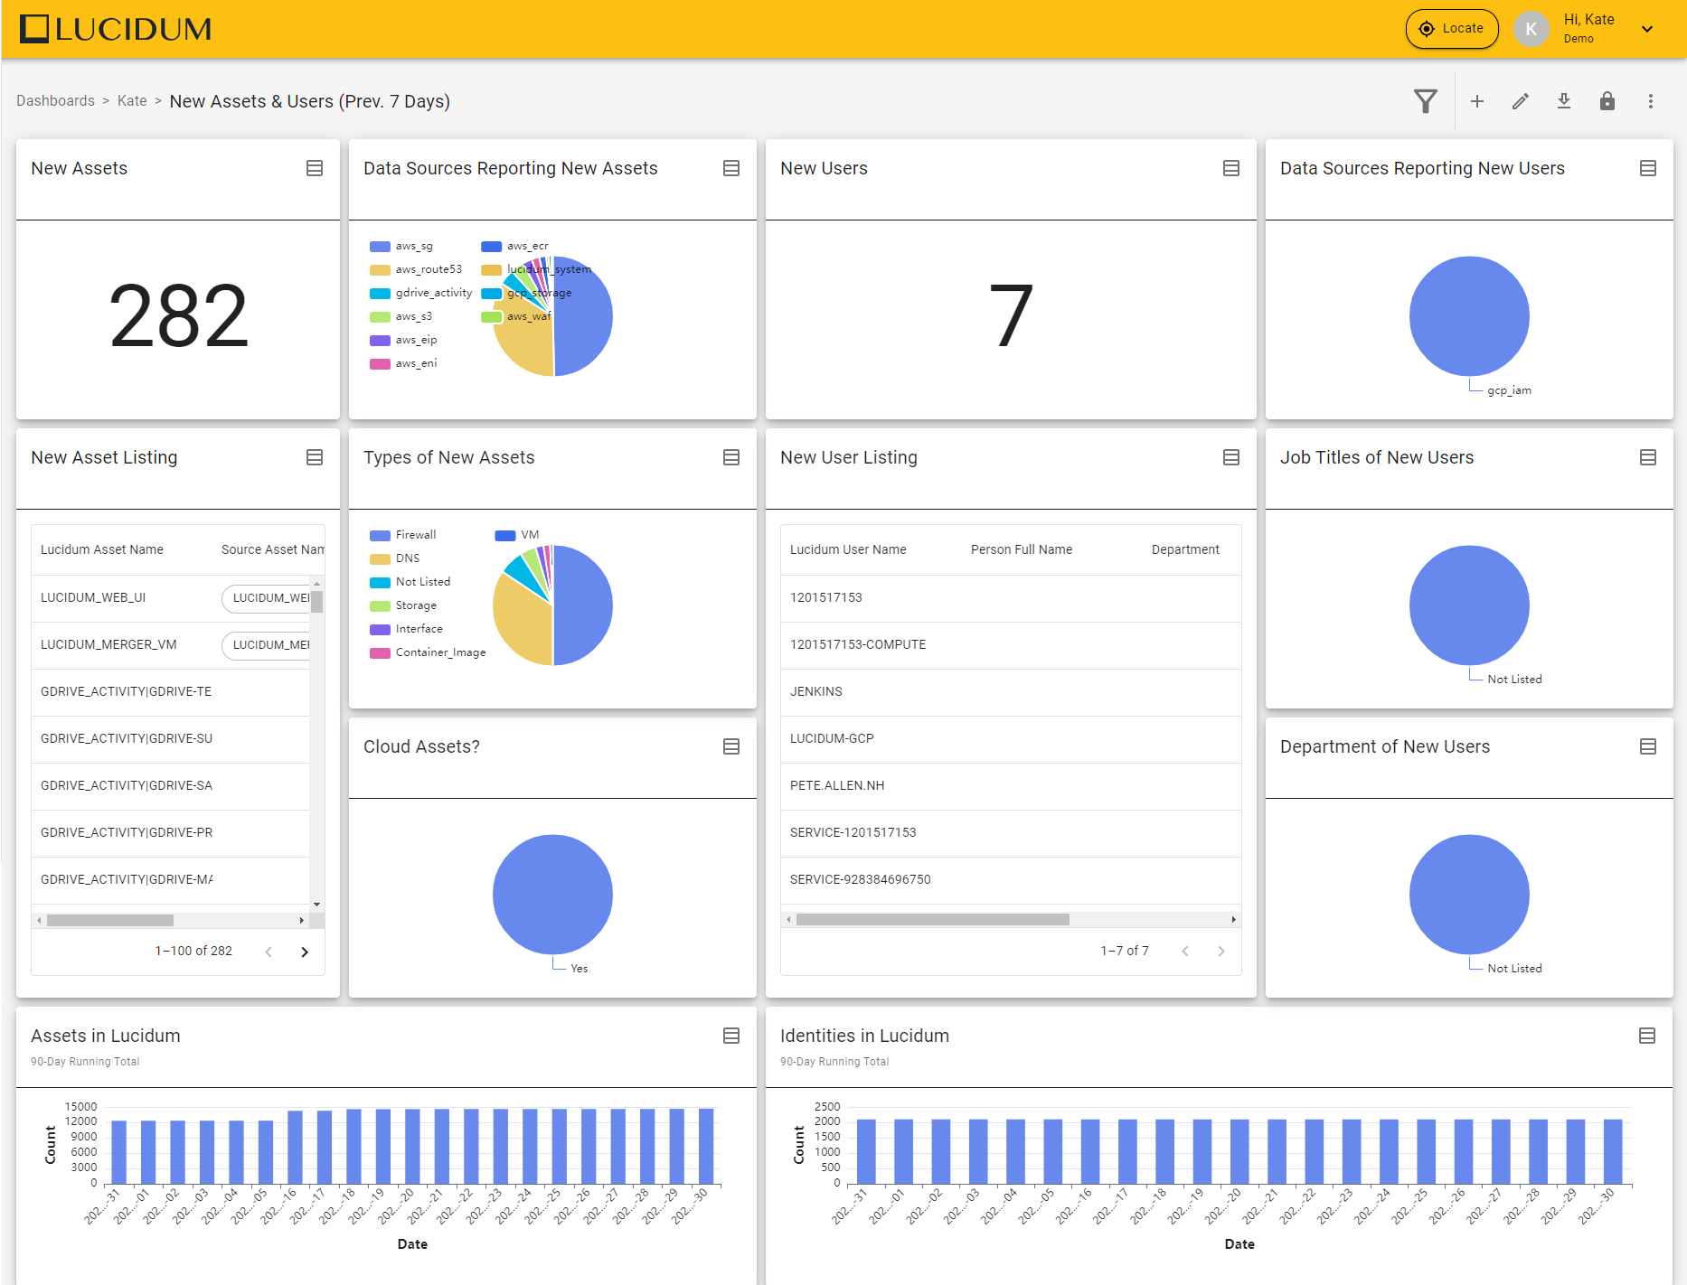Toggle aws_ecr legend entry
The image size is (1687, 1285).
pyautogui.click(x=514, y=246)
